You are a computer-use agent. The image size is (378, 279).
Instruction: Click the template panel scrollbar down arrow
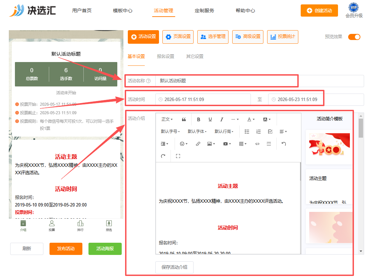[x=361, y=251]
